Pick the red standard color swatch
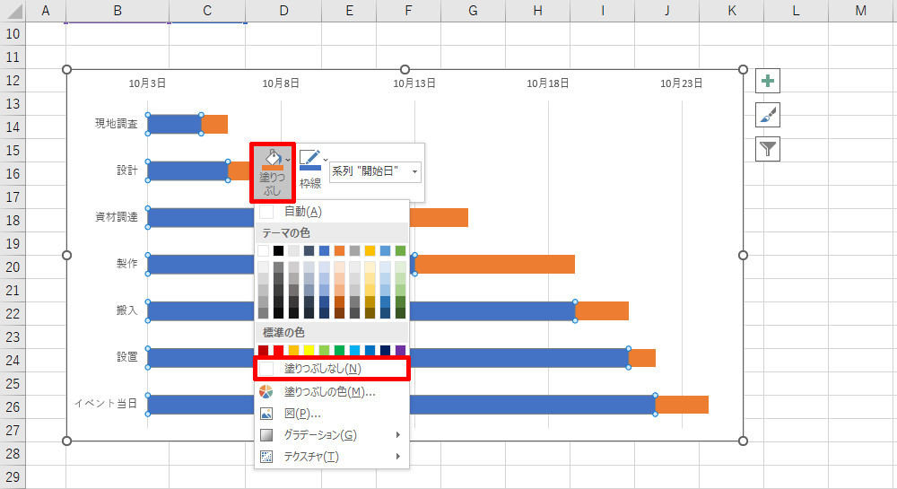This screenshot has height=489, width=897. point(279,350)
